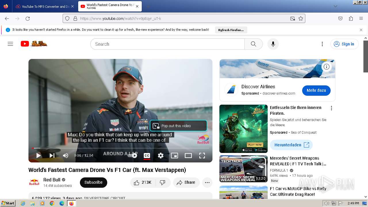The image size is (368, 207).
Task: Open Discover Airlines ad info icon
Action: [327, 67]
